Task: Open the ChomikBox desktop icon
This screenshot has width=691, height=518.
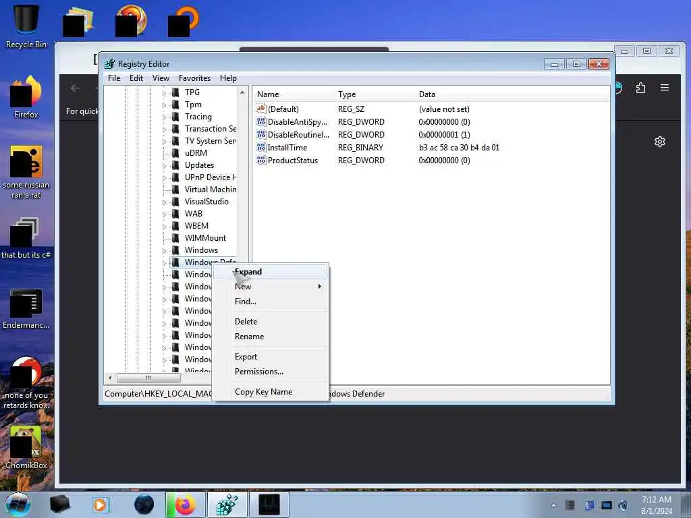Action: tap(26, 448)
